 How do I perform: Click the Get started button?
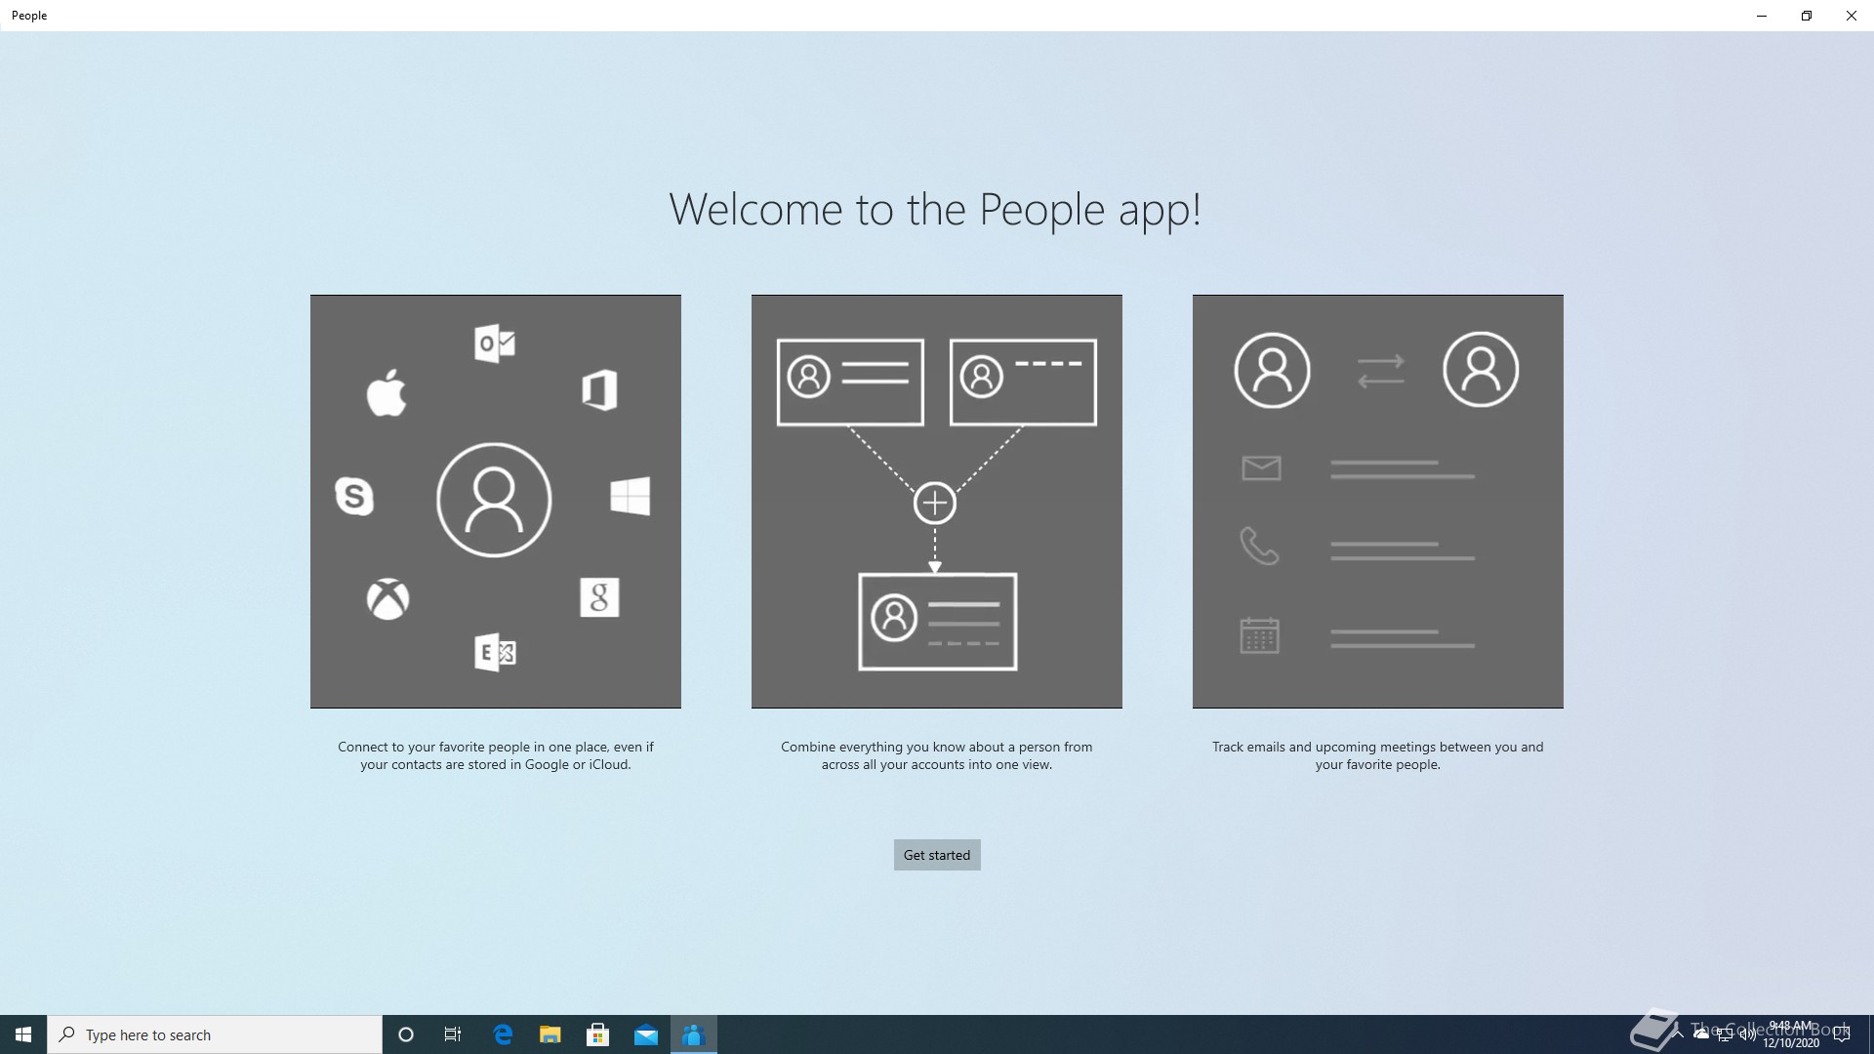936,855
